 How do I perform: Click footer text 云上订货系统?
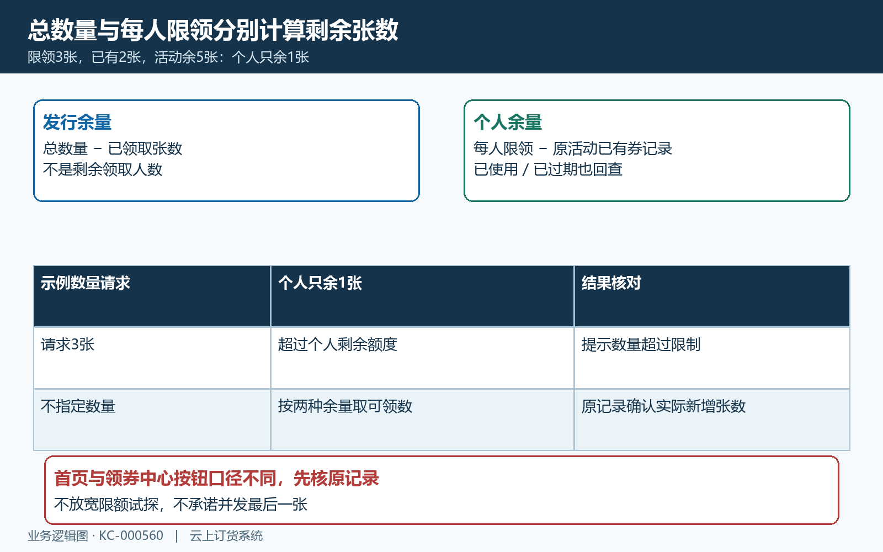[226, 535]
